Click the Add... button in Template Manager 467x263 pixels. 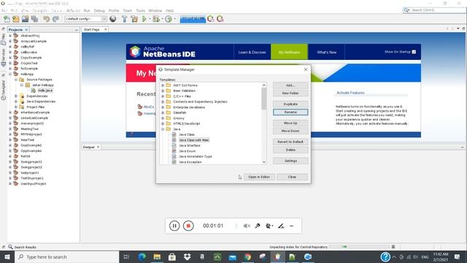290,85
